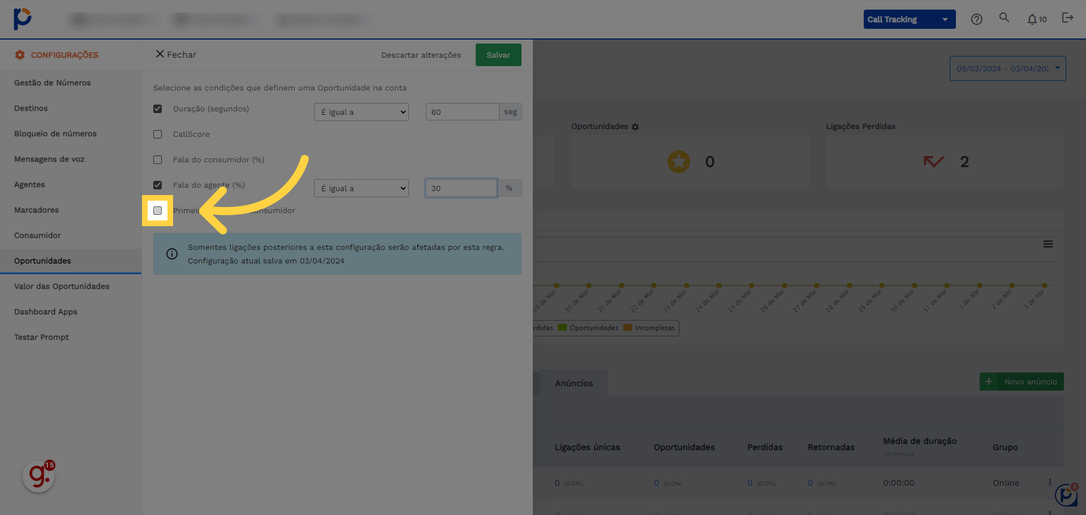The width and height of the screenshot is (1086, 515).
Task: Click the Oportunidades star icon
Action: pyautogui.click(x=679, y=162)
